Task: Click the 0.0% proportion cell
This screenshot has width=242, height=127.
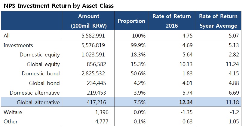Action: (x=139, y=112)
